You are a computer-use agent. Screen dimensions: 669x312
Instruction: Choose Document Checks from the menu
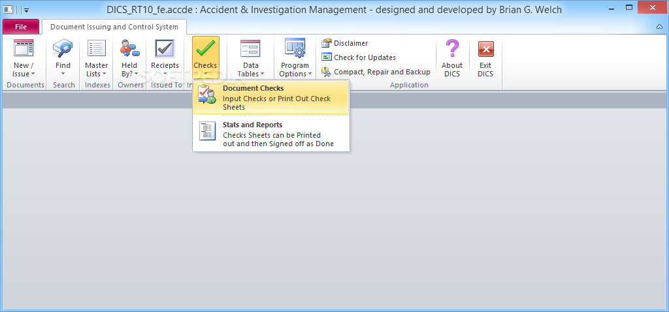271,98
